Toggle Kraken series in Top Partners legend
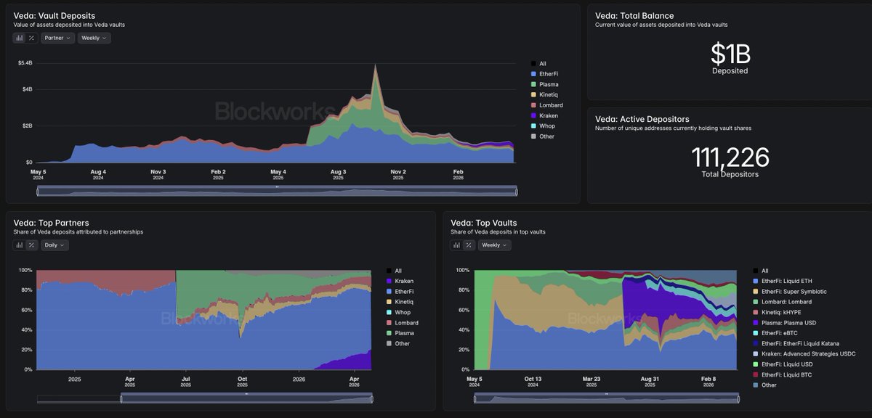Viewport: 872px width, 418px height. click(400, 281)
